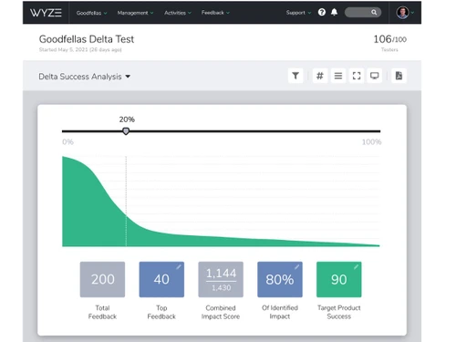Click the 106/100 testers count

(389, 39)
